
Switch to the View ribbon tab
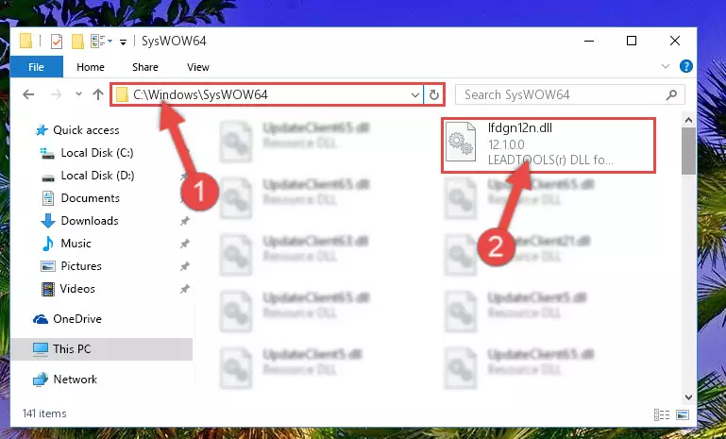click(x=198, y=67)
